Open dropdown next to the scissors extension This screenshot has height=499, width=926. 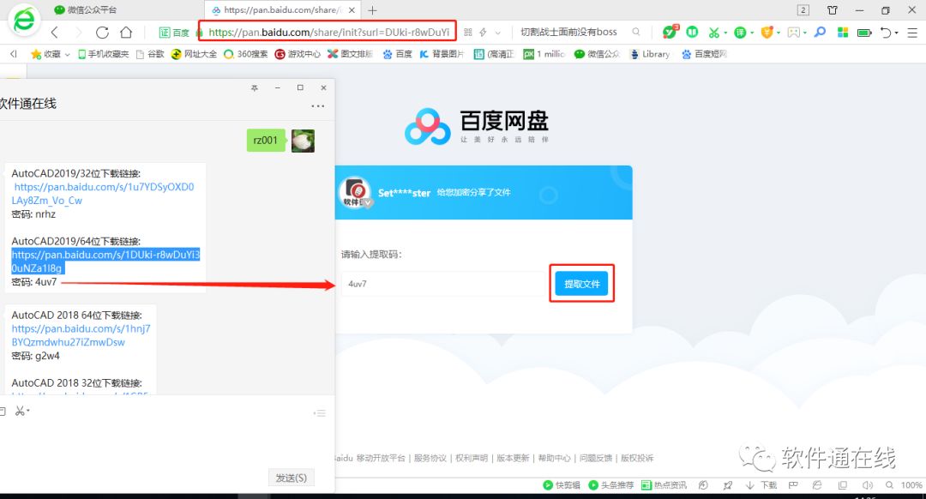coord(726,33)
